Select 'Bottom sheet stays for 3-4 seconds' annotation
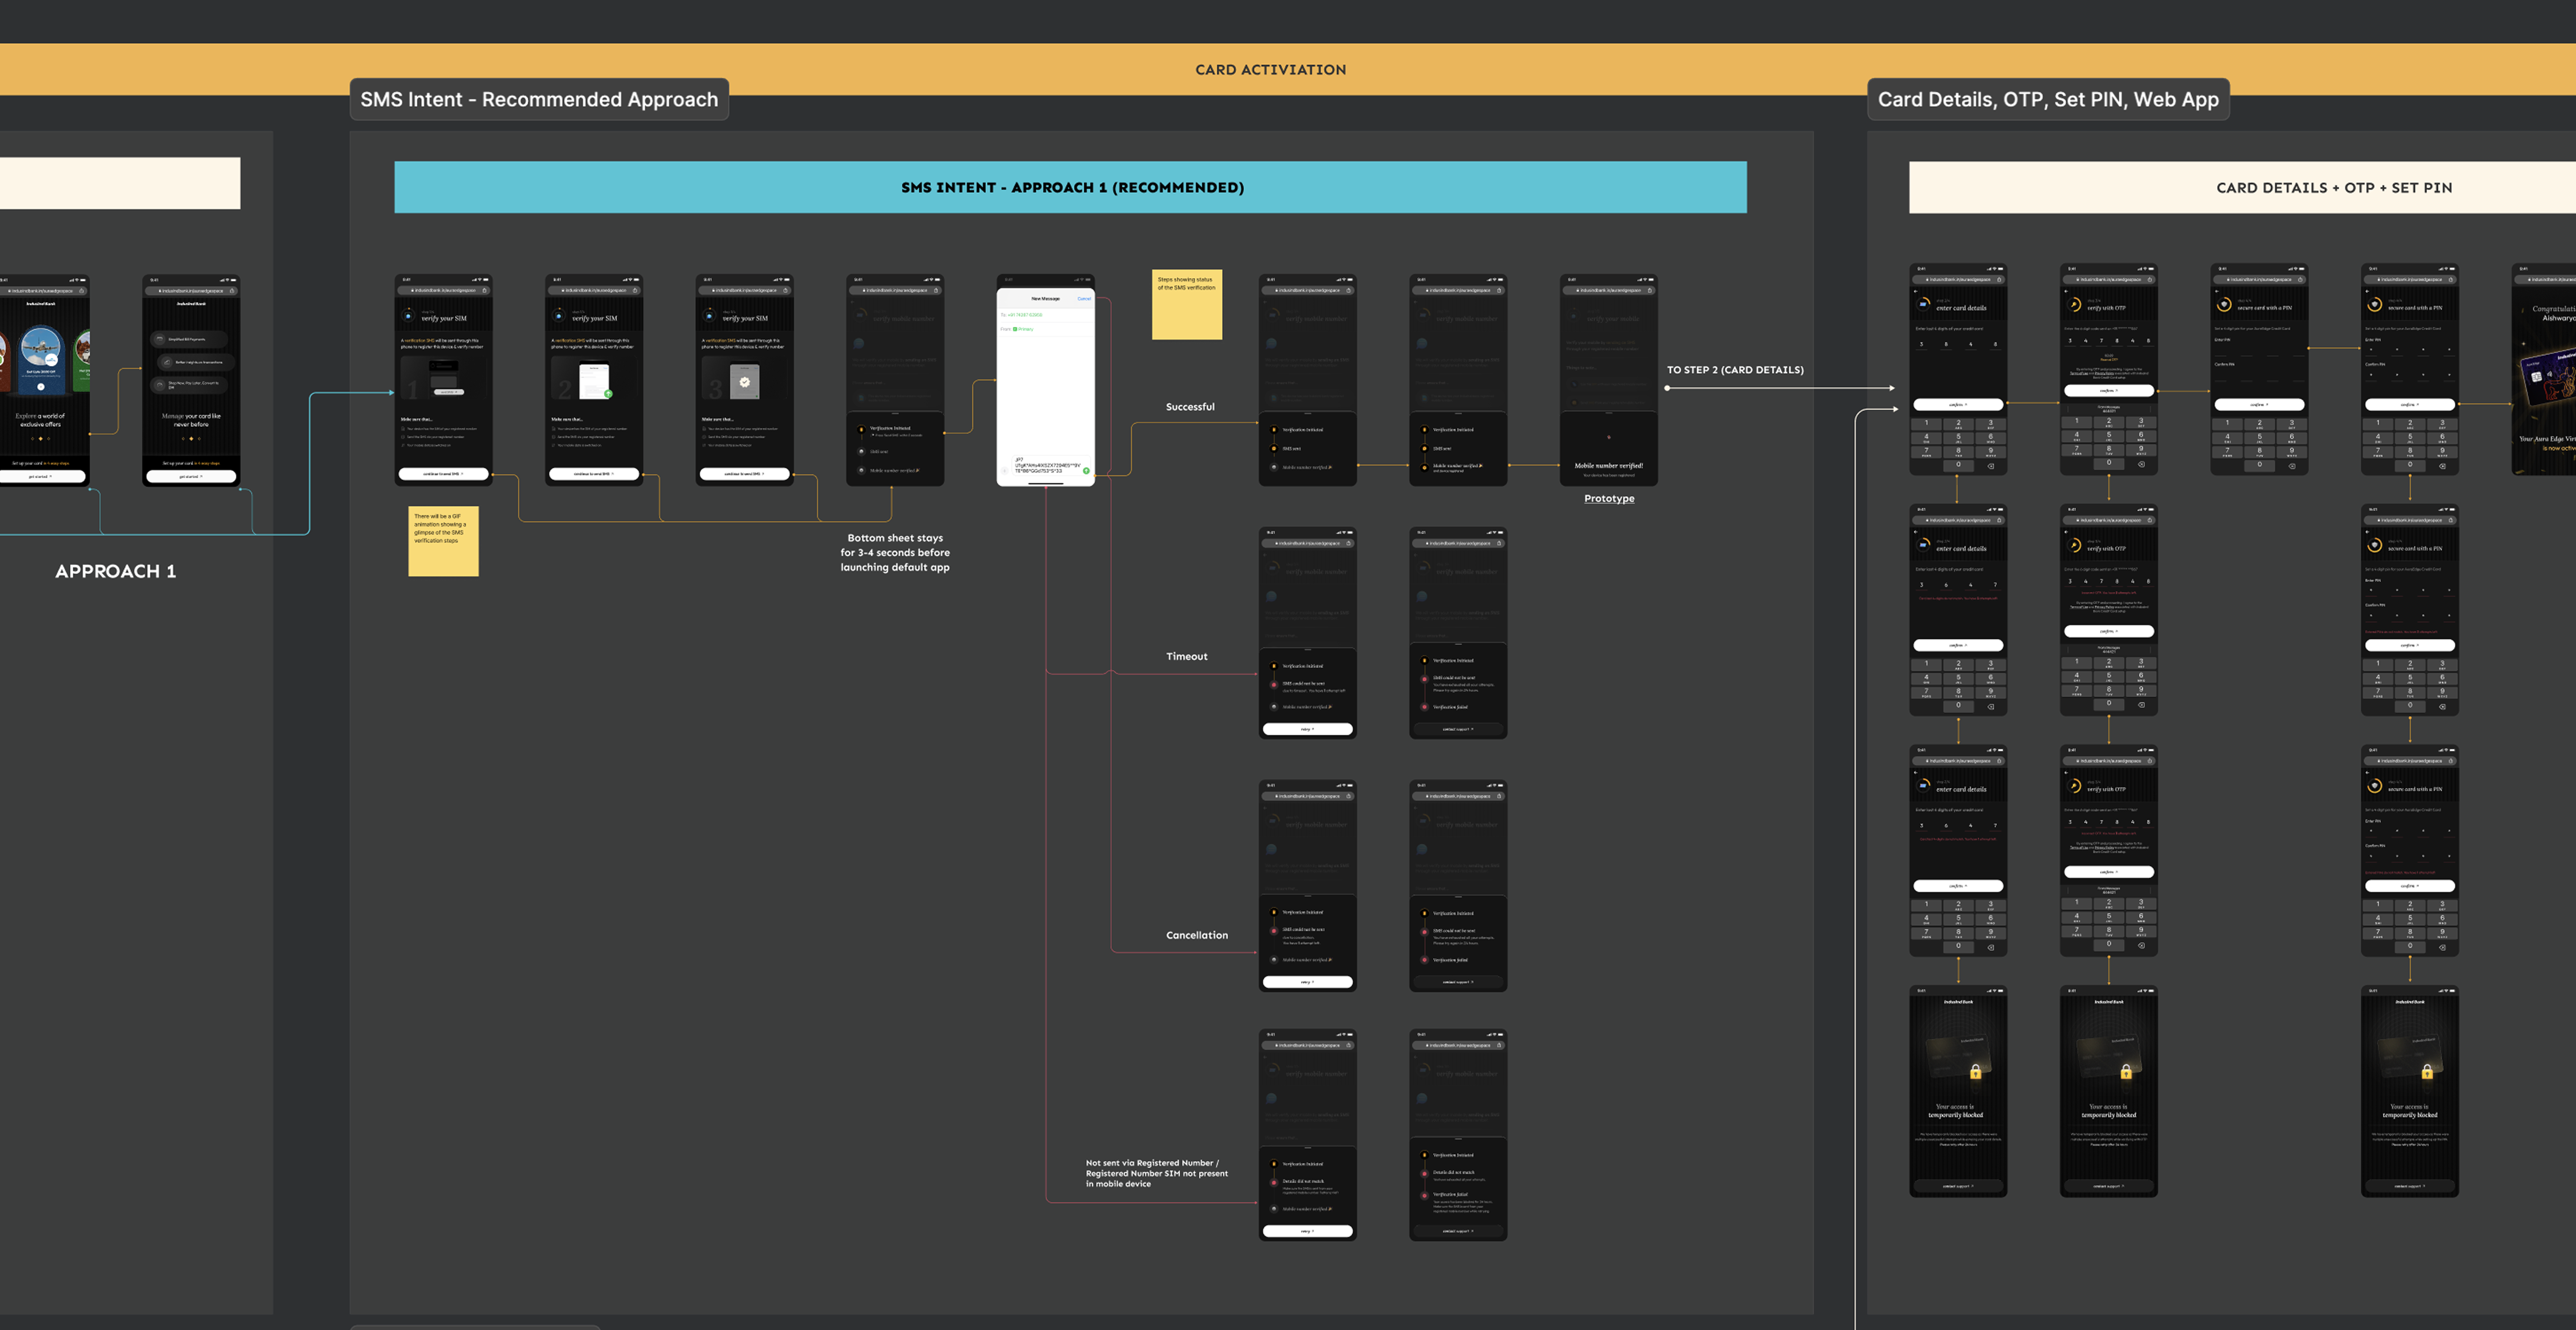The height and width of the screenshot is (1330, 2576). (x=895, y=552)
